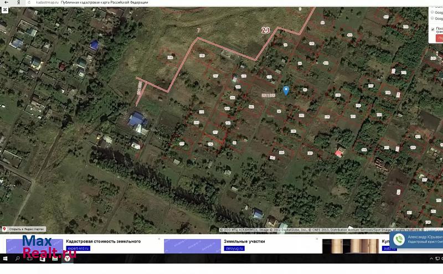Close the 'Земельные участки' ad
Viewport: 443px width, 274px height.
317,239
